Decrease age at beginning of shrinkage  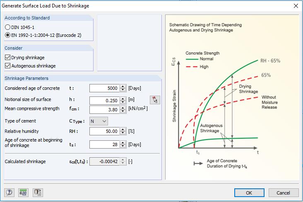coord(123,147)
